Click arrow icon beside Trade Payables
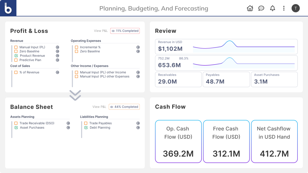 click(138, 123)
